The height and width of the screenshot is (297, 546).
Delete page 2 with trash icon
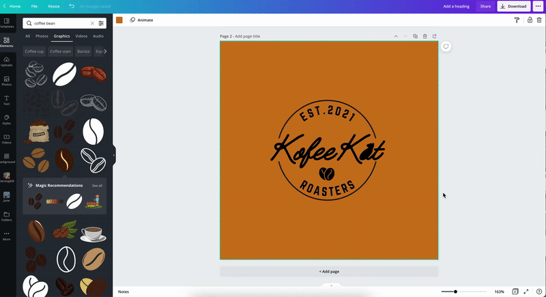tap(425, 36)
